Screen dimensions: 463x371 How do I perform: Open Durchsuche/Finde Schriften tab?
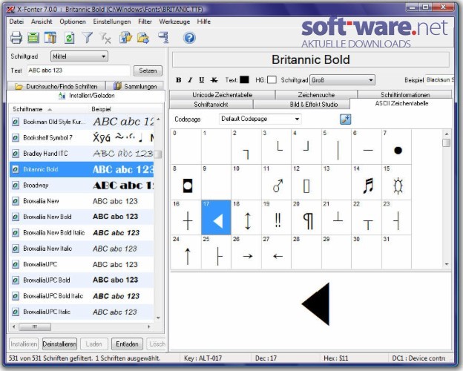[x=56, y=86]
